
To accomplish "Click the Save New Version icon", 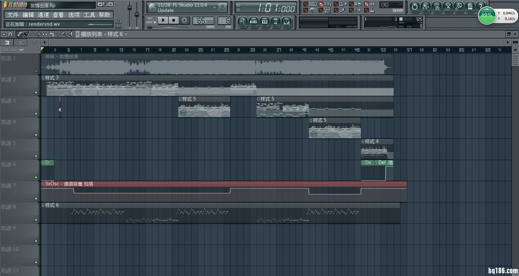I will (426, 6).
